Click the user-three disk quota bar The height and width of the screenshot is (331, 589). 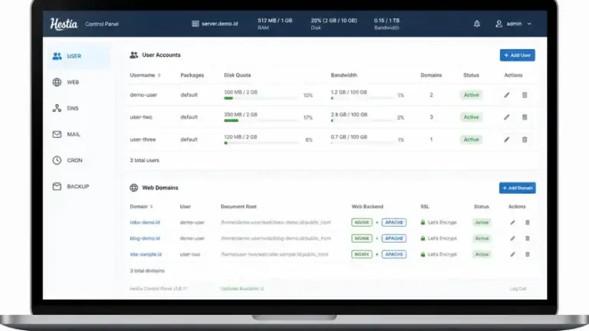261,143
